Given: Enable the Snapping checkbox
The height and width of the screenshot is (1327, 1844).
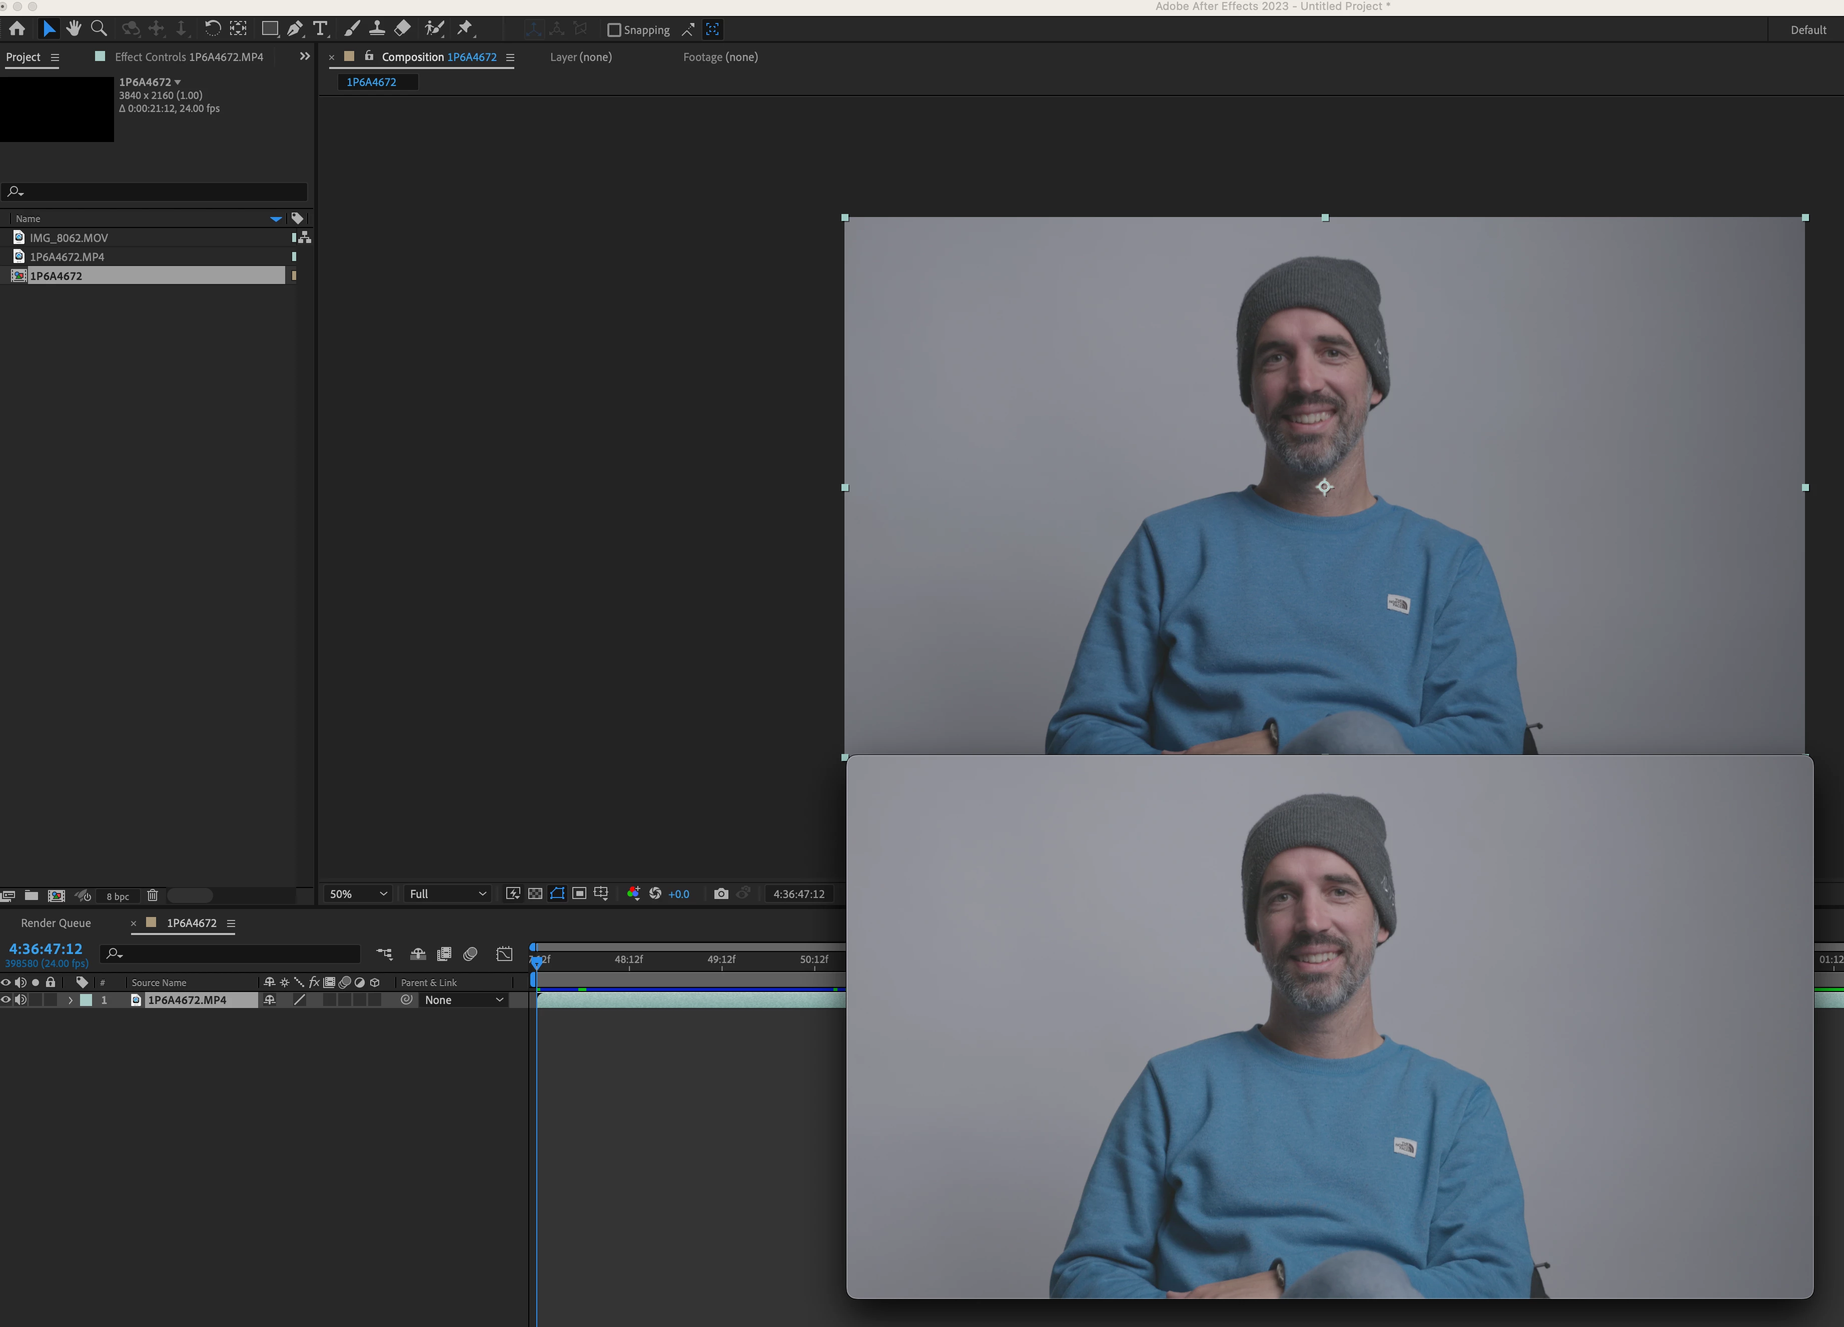Looking at the screenshot, I should coord(615,30).
